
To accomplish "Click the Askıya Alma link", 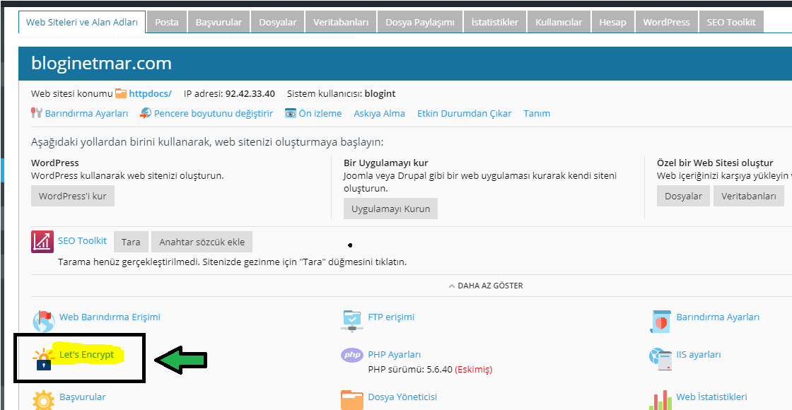I will (379, 113).
